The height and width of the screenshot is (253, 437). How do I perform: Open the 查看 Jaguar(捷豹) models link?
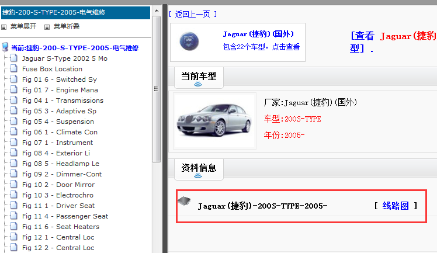click(x=393, y=42)
